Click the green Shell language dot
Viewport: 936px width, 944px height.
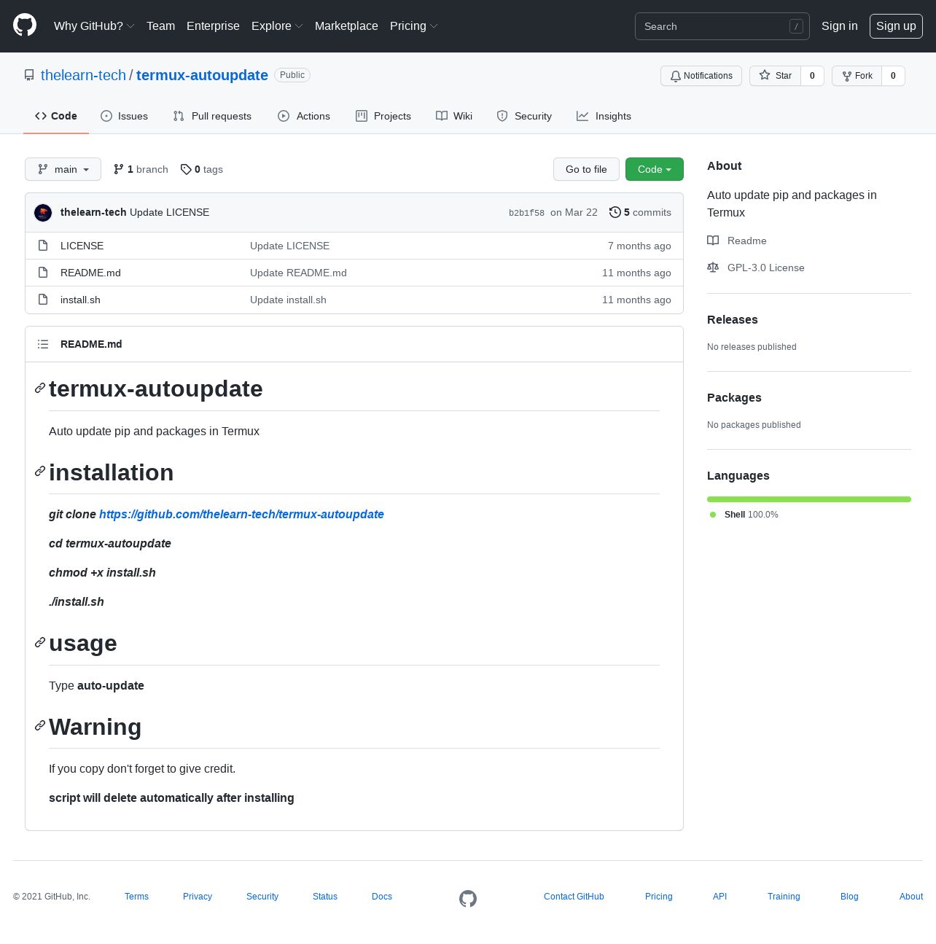point(713,515)
